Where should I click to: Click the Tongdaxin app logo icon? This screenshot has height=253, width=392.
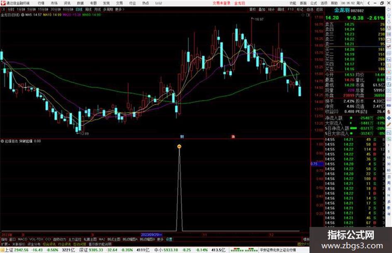pos(3,3)
